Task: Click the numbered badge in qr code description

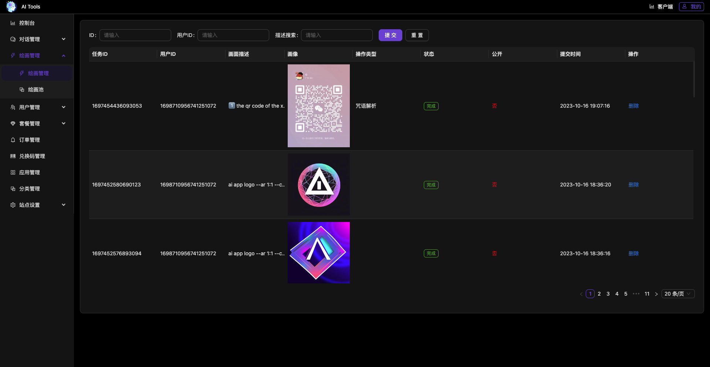Action: pyautogui.click(x=231, y=105)
